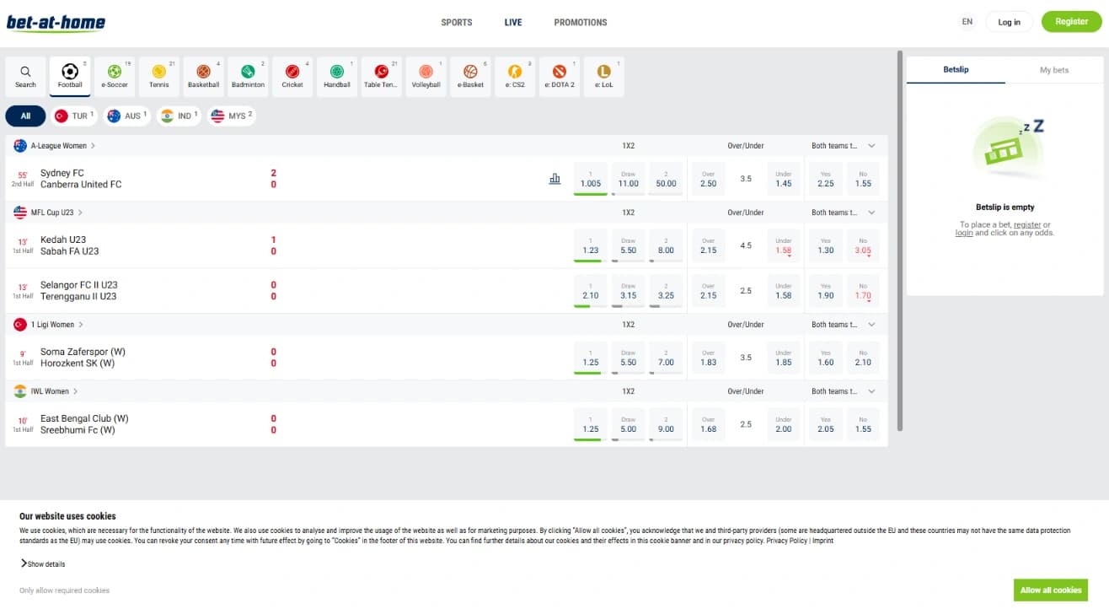This screenshot has height=614, width=1109.
Task: Click the Allow all cookies button
Action: 1050,590
